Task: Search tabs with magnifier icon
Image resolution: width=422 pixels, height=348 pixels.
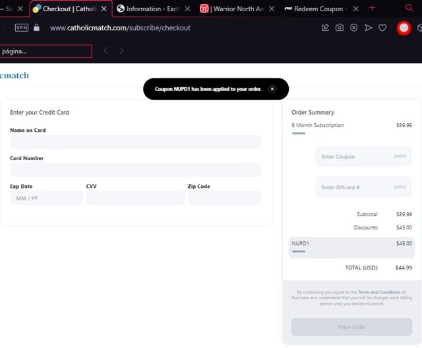Action: click(x=409, y=8)
